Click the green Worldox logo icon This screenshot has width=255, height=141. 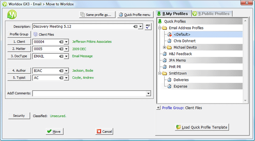(x=12, y=14)
